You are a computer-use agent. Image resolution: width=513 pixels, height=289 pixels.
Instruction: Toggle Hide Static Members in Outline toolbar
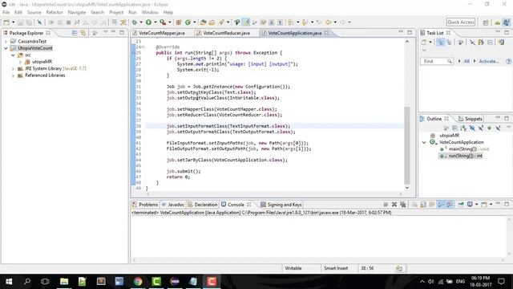tap(481, 128)
